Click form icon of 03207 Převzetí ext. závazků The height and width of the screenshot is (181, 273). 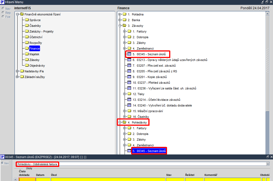[x=129, y=66]
